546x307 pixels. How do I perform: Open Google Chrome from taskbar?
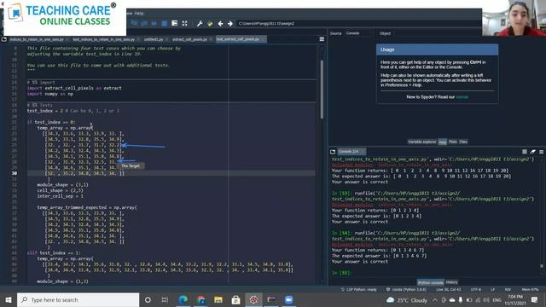coord(201,299)
